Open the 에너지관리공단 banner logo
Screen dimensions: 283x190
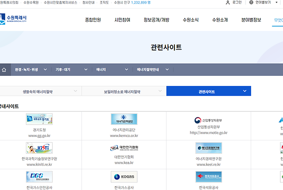coord(124,119)
